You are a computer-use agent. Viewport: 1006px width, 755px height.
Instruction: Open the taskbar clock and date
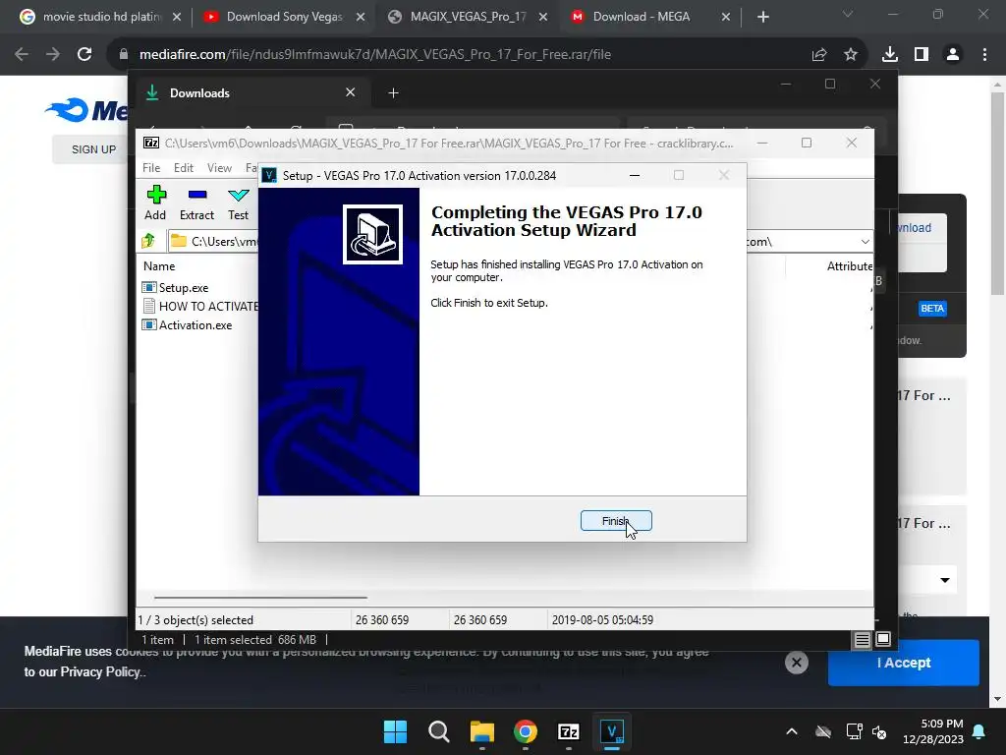(933, 731)
